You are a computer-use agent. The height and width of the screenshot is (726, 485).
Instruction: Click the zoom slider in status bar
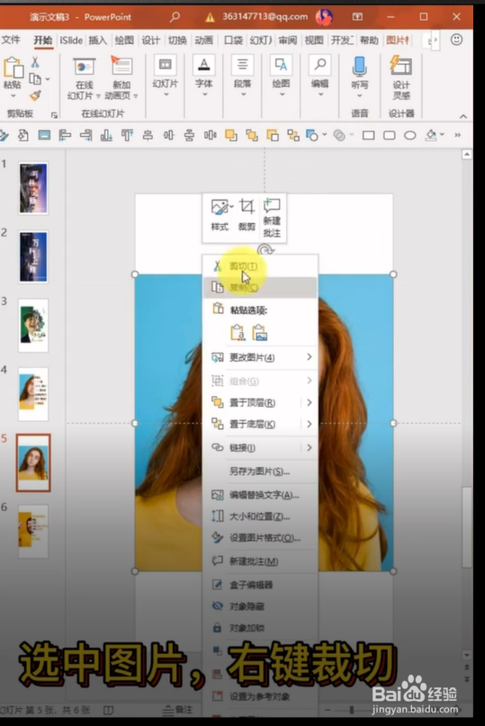coord(352,709)
